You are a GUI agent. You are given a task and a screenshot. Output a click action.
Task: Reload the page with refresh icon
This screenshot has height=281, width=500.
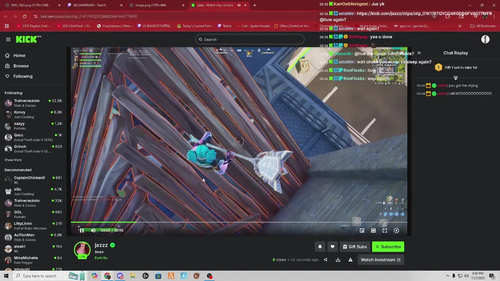[x=24, y=16]
